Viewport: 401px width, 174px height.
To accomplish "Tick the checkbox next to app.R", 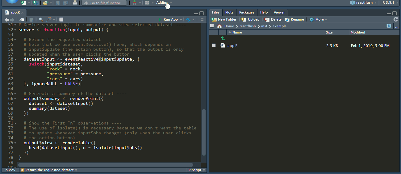I will point(214,45).
